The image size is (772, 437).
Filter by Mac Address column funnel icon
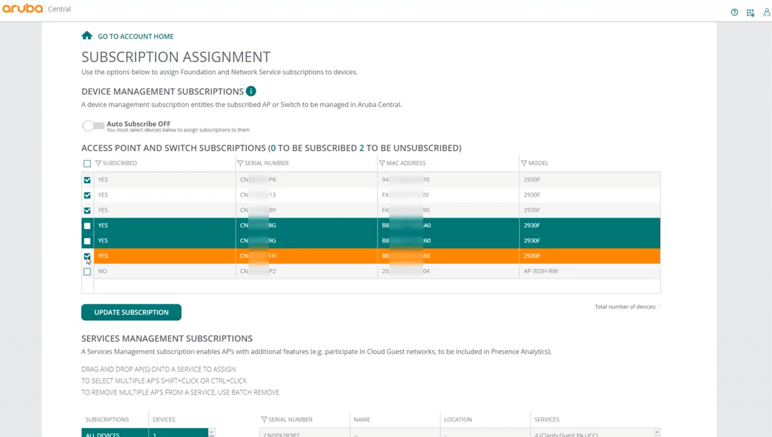click(382, 163)
